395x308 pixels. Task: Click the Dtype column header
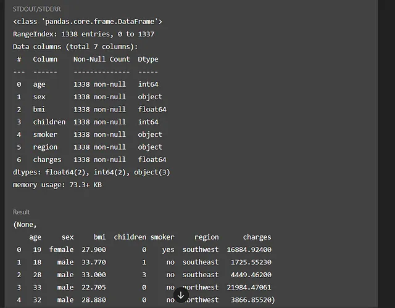point(148,60)
